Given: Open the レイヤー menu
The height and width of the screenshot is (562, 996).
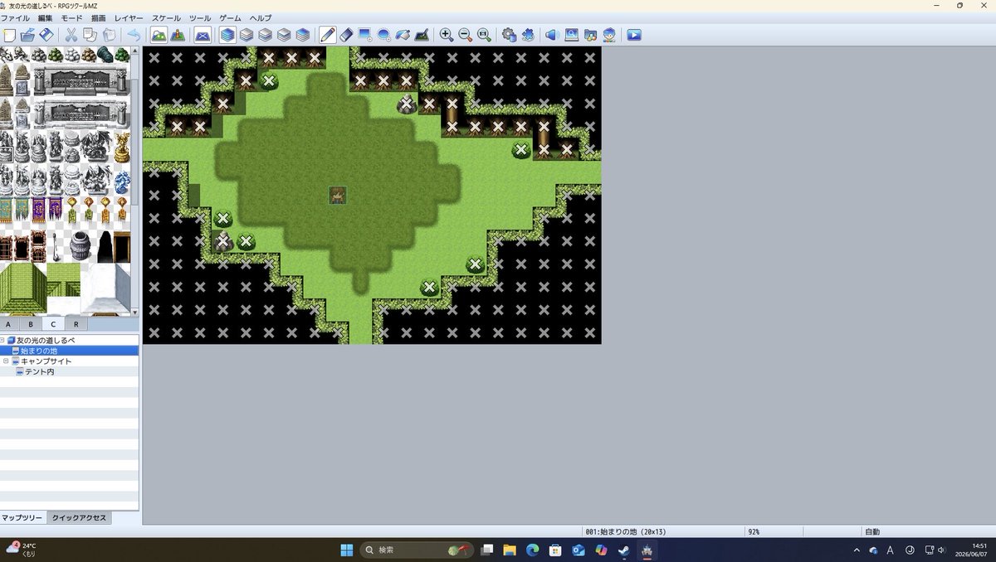Looking at the screenshot, I should [129, 18].
